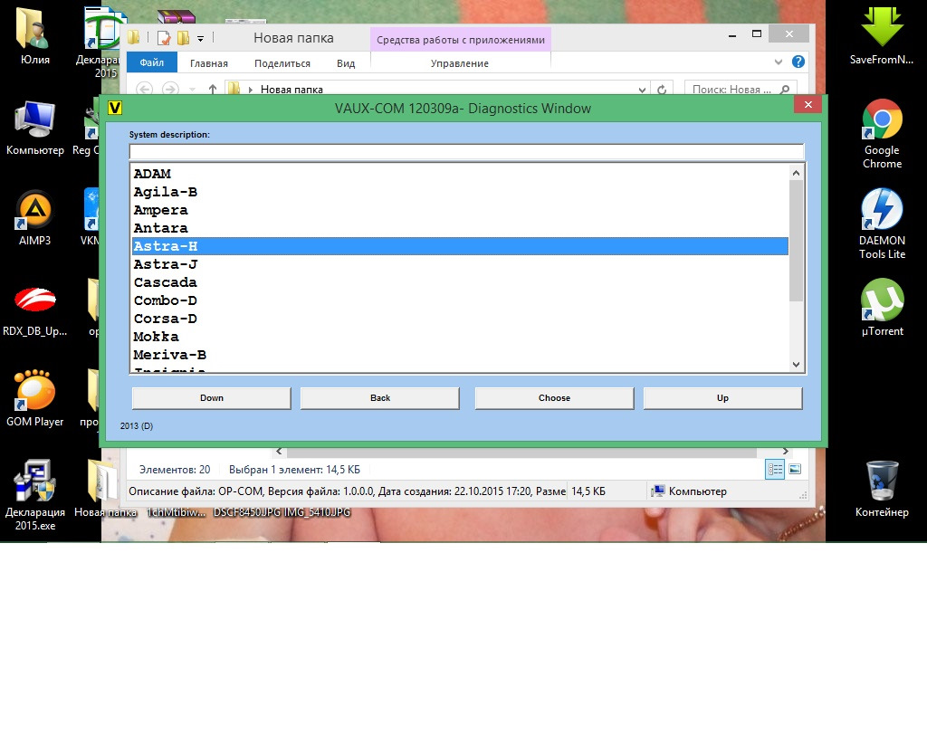Image resolution: width=927 pixels, height=753 pixels.
Task: Click model list scrollbar down arrow
Action: 796,365
